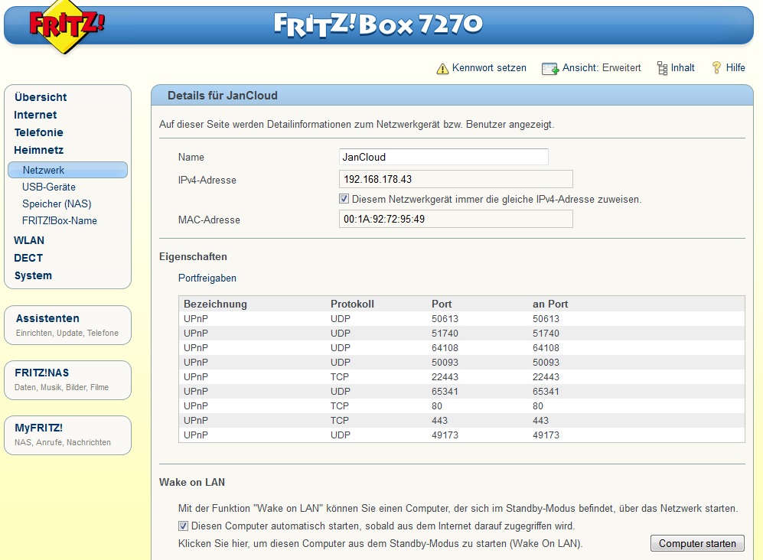
Task: Click the Inhalt sitemap icon
Action: point(662,68)
